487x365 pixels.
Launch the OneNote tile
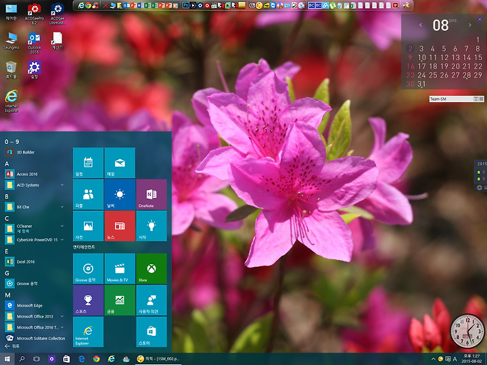click(152, 194)
